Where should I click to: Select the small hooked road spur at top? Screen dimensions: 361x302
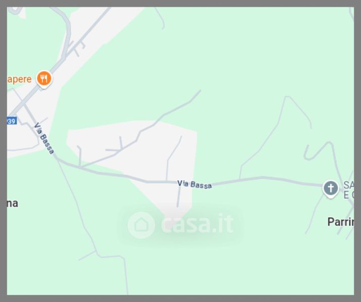click(x=161, y=18)
